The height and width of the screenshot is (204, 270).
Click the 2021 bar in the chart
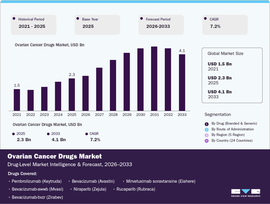pos(17,100)
